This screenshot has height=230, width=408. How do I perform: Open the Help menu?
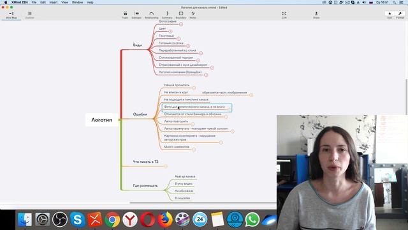[90, 3]
